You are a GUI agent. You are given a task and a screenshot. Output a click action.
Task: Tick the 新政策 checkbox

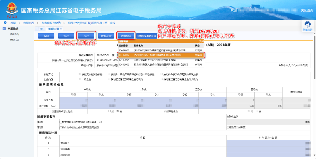click(237, 127)
